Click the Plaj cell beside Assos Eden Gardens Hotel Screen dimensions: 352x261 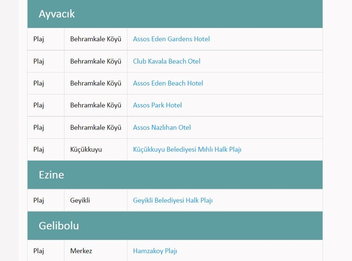(x=39, y=39)
